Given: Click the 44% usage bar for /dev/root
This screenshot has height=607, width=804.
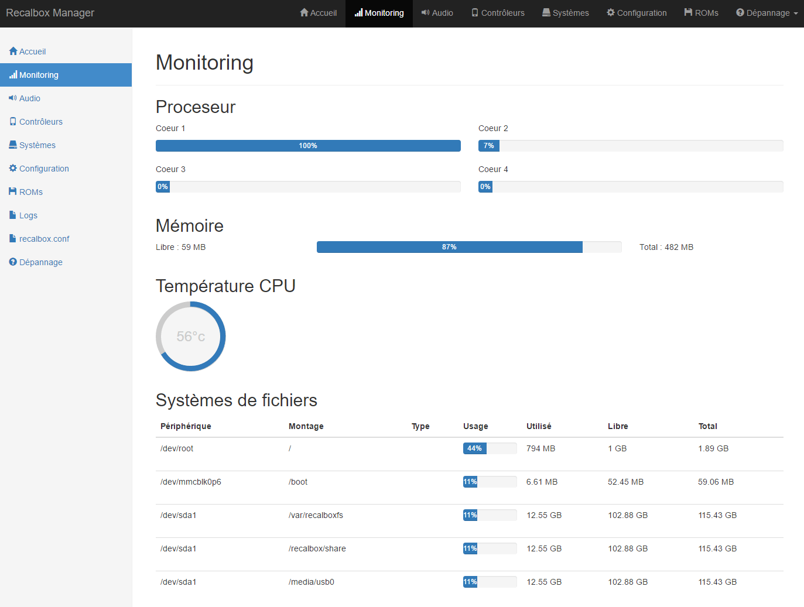Looking at the screenshot, I should pos(490,448).
